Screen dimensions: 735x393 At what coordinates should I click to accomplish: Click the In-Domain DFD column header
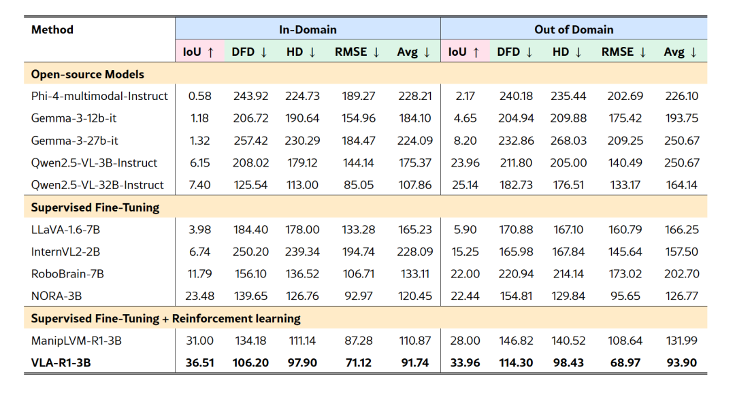(250, 52)
